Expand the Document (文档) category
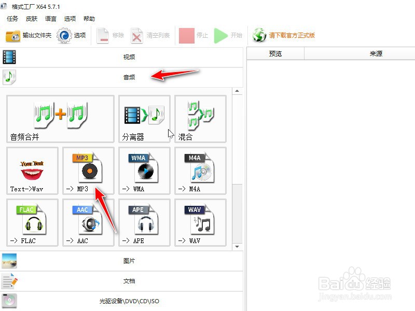 [129, 280]
